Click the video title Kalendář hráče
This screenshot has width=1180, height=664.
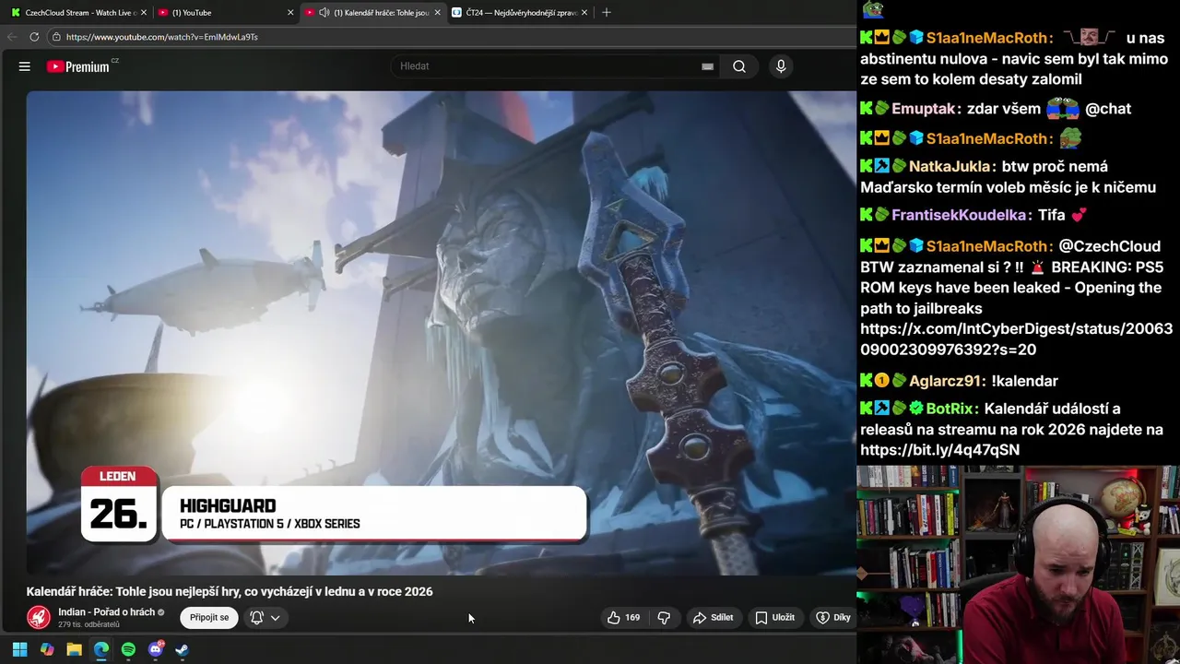pos(230,592)
